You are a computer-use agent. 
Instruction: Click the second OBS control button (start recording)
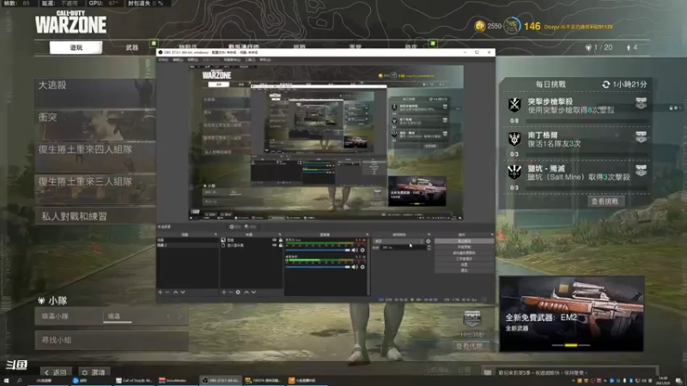tap(464, 247)
